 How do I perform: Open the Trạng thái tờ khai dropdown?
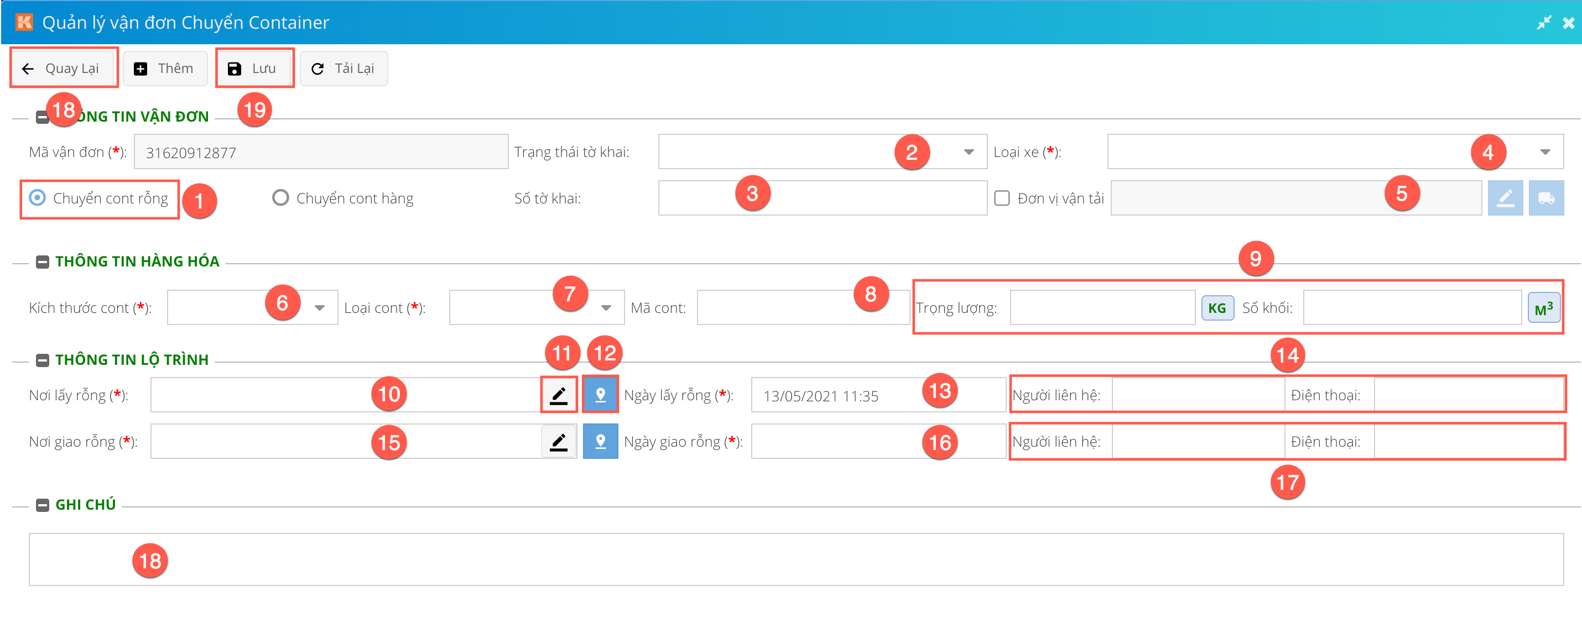969,151
